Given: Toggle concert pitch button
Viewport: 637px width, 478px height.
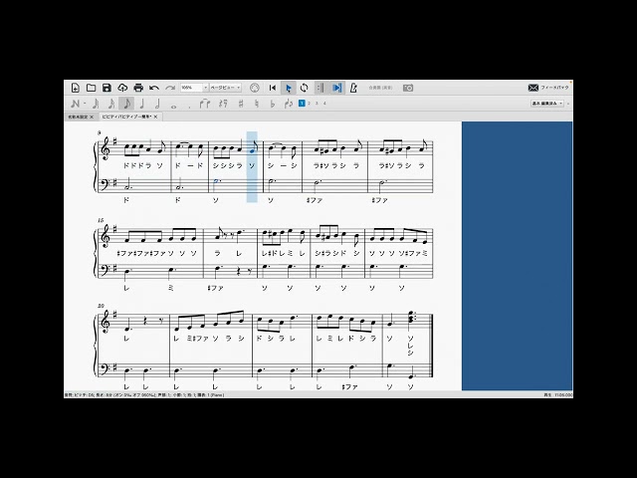Looking at the screenshot, I should pos(380,88).
